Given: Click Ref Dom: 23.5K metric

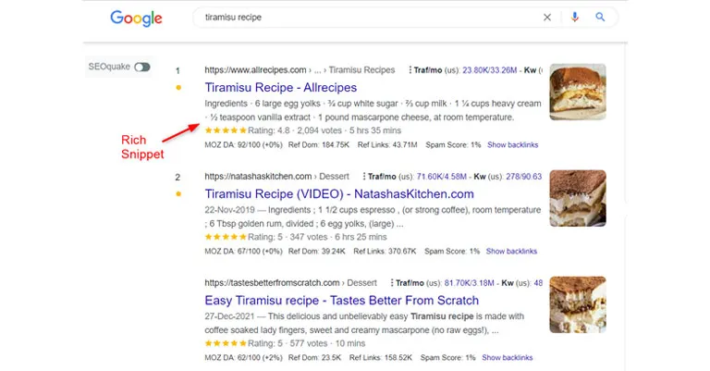Looking at the screenshot, I should click(314, 358).
